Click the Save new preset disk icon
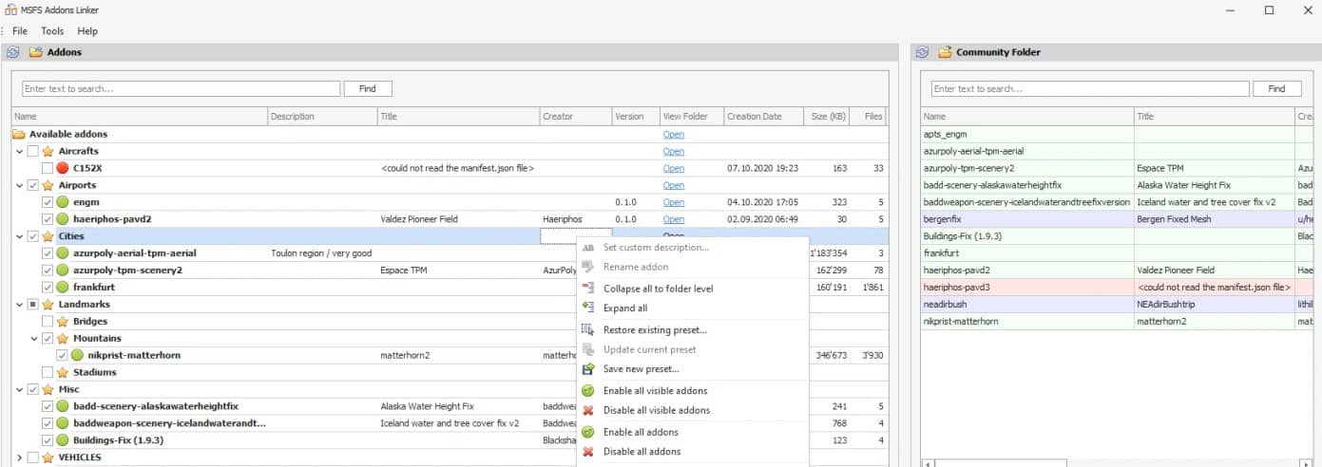The height and width of the screenshot is (467, 1322). (x=587, y=369)
